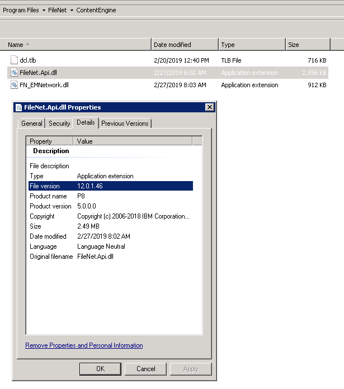344x389 pixels.
Task: Select the FileNet.Api.dll file name in list
Action: coord(38,73)
